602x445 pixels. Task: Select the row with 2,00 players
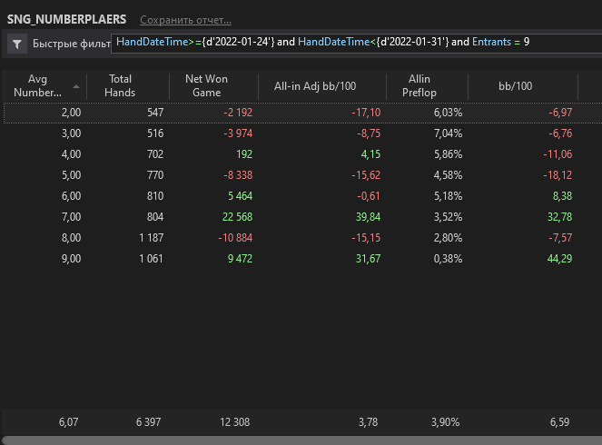point(302,113)
